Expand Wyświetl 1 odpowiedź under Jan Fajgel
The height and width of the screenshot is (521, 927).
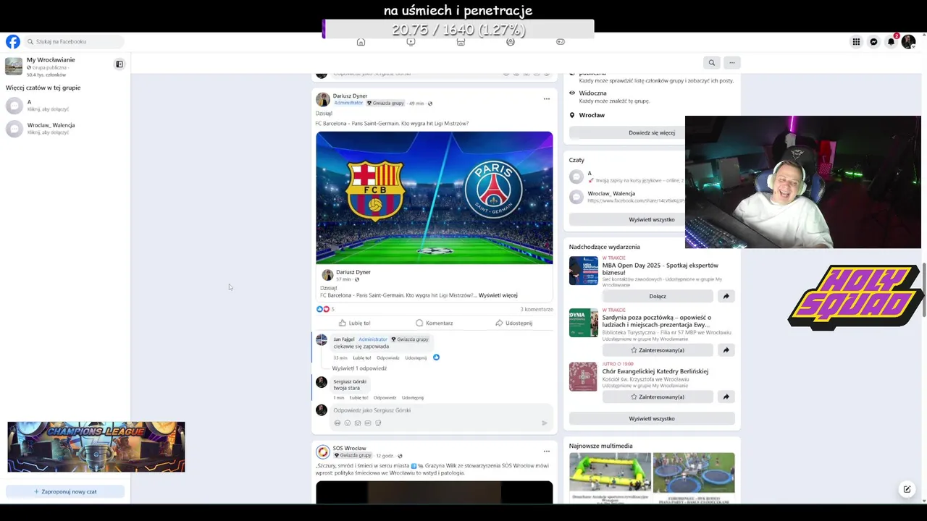coord(359,368)
